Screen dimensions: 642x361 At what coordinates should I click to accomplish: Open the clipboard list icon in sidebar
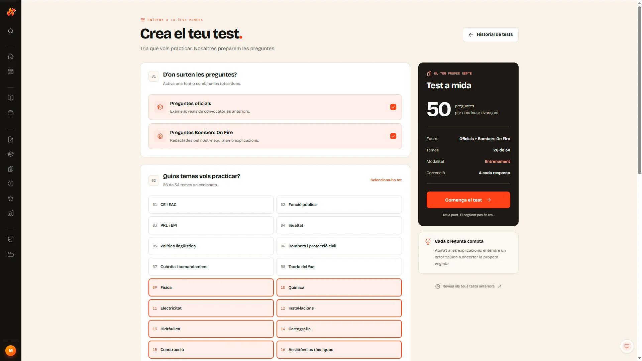(x=11, y=169)
